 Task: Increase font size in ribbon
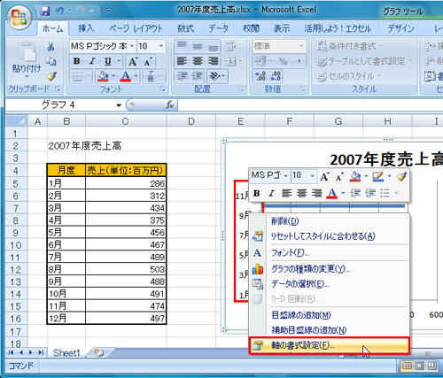click(133, 61)
